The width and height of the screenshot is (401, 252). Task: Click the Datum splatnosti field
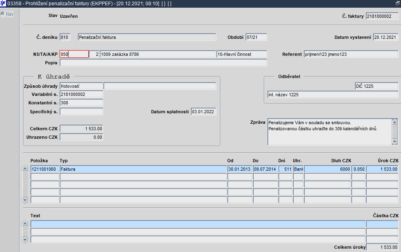click(x=204, y=112)
